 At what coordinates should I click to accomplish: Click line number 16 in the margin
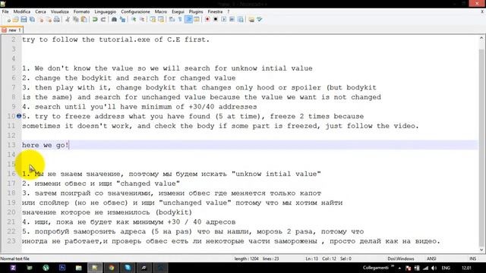pos(11,174)
